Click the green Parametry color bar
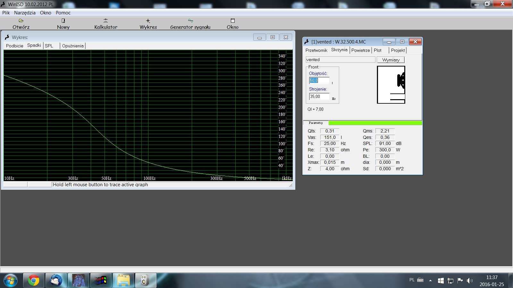Viewport: 513px width, 288px height. [x=375, y=123]
